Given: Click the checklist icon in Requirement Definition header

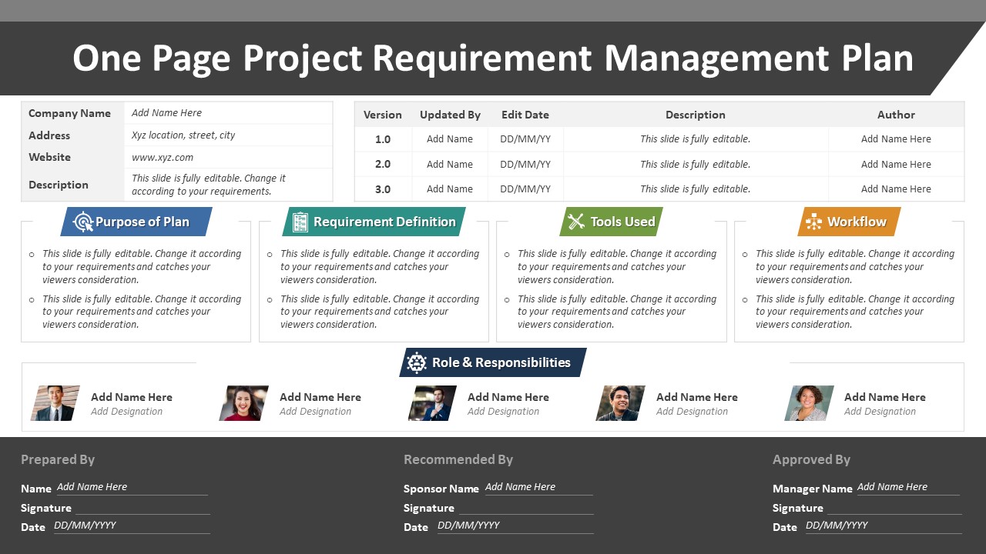Looking at the screenshot, I should click(x=300, y=222).
